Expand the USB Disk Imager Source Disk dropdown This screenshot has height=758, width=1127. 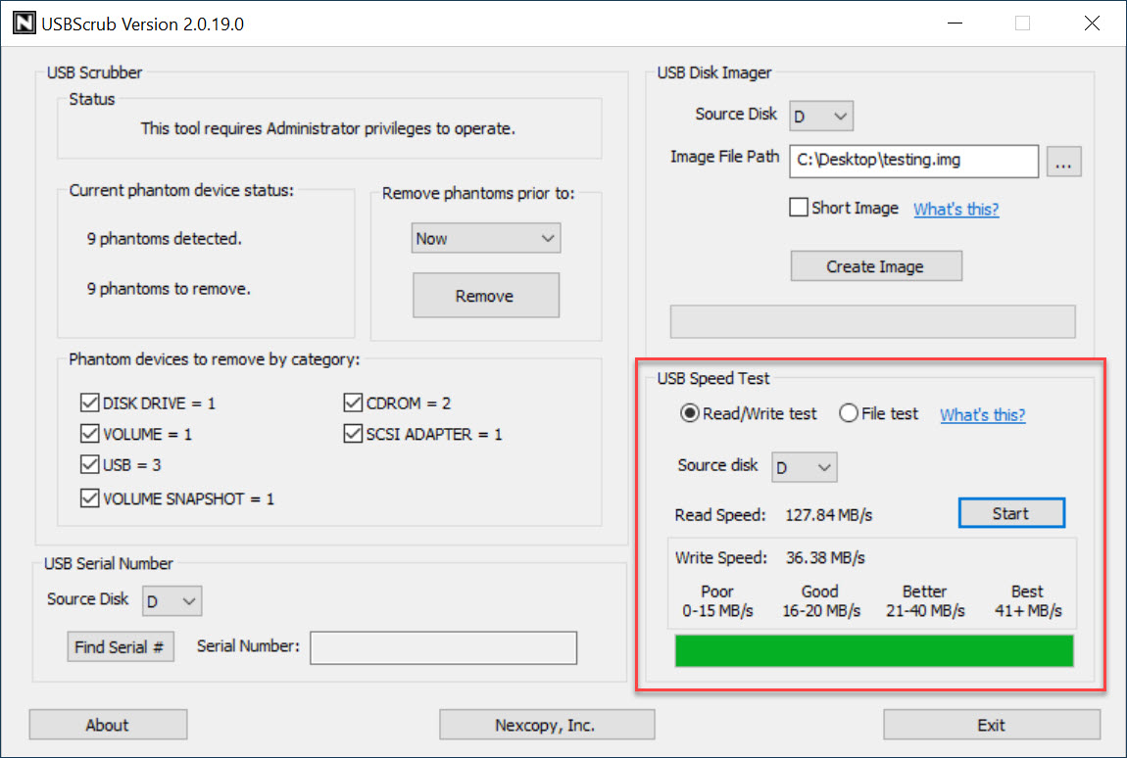point(821,117)
